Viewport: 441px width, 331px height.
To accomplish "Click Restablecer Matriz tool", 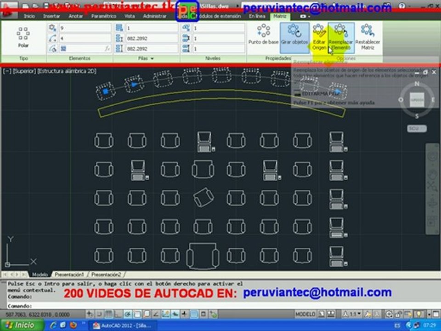I will [367, 38].
